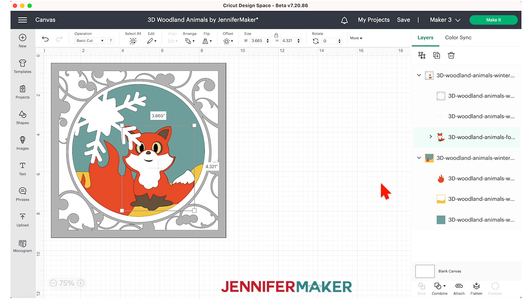This screenshot has height=299, width=532.
Task: Open the Images library
Action: pyautogui.click(x=23, y=143)
